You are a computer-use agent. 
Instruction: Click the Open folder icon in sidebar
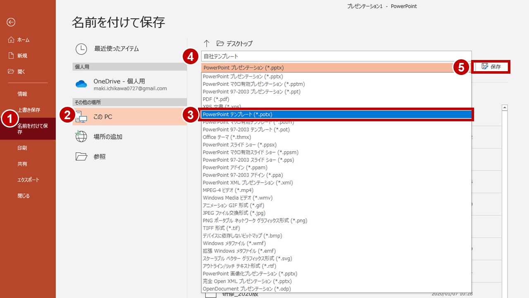(x=12, y=71)
